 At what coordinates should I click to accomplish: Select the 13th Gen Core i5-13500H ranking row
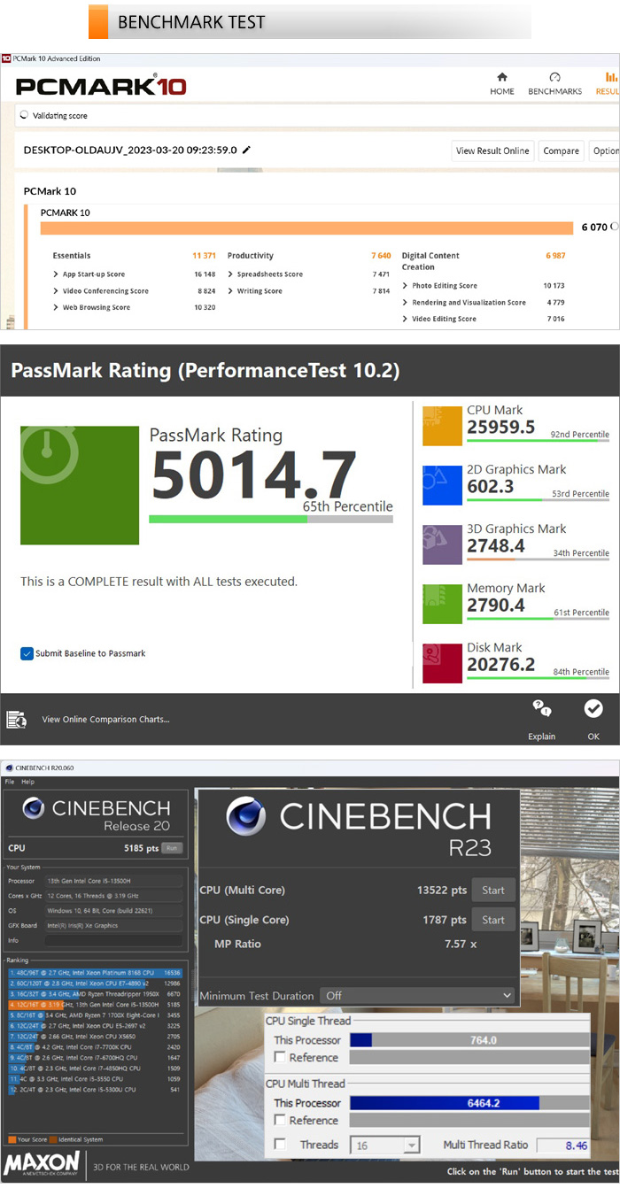coord(96,1005)
